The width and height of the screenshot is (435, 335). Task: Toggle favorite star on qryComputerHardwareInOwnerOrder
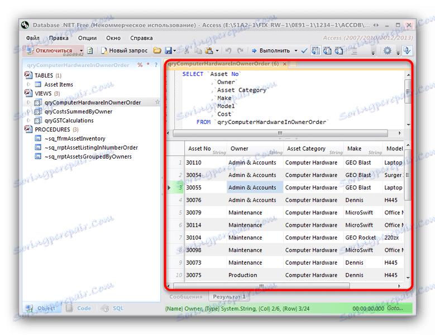pyautogui.click(x=157, y=102)
